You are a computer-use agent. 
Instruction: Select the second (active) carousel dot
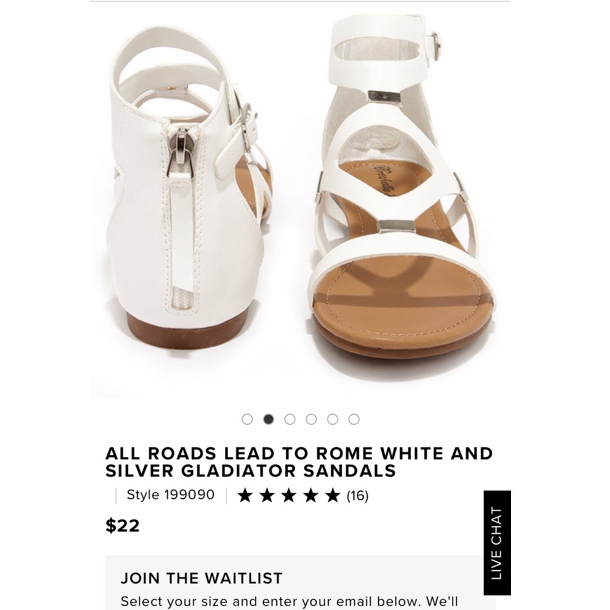click(268, 420)
